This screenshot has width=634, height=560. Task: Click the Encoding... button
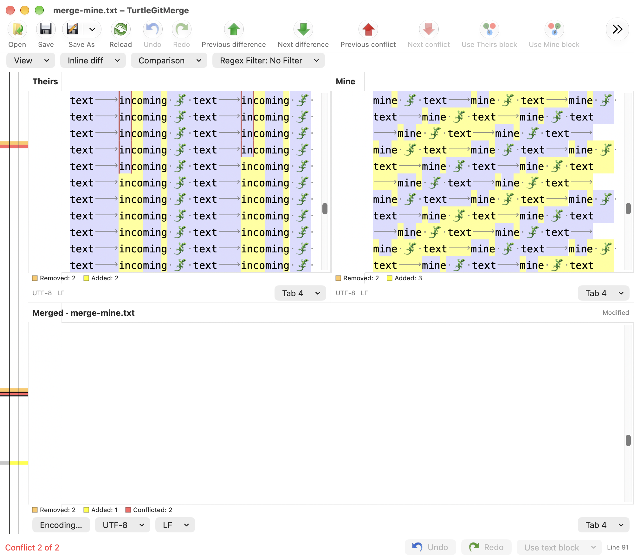pos(61,525)
